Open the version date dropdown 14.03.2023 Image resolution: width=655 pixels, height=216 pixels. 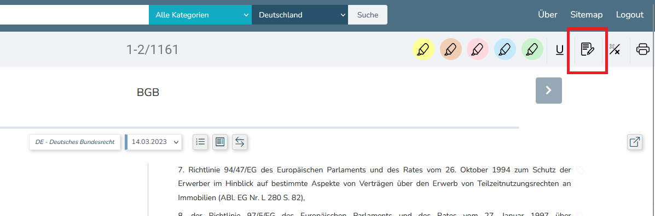(x=154, y=142)
